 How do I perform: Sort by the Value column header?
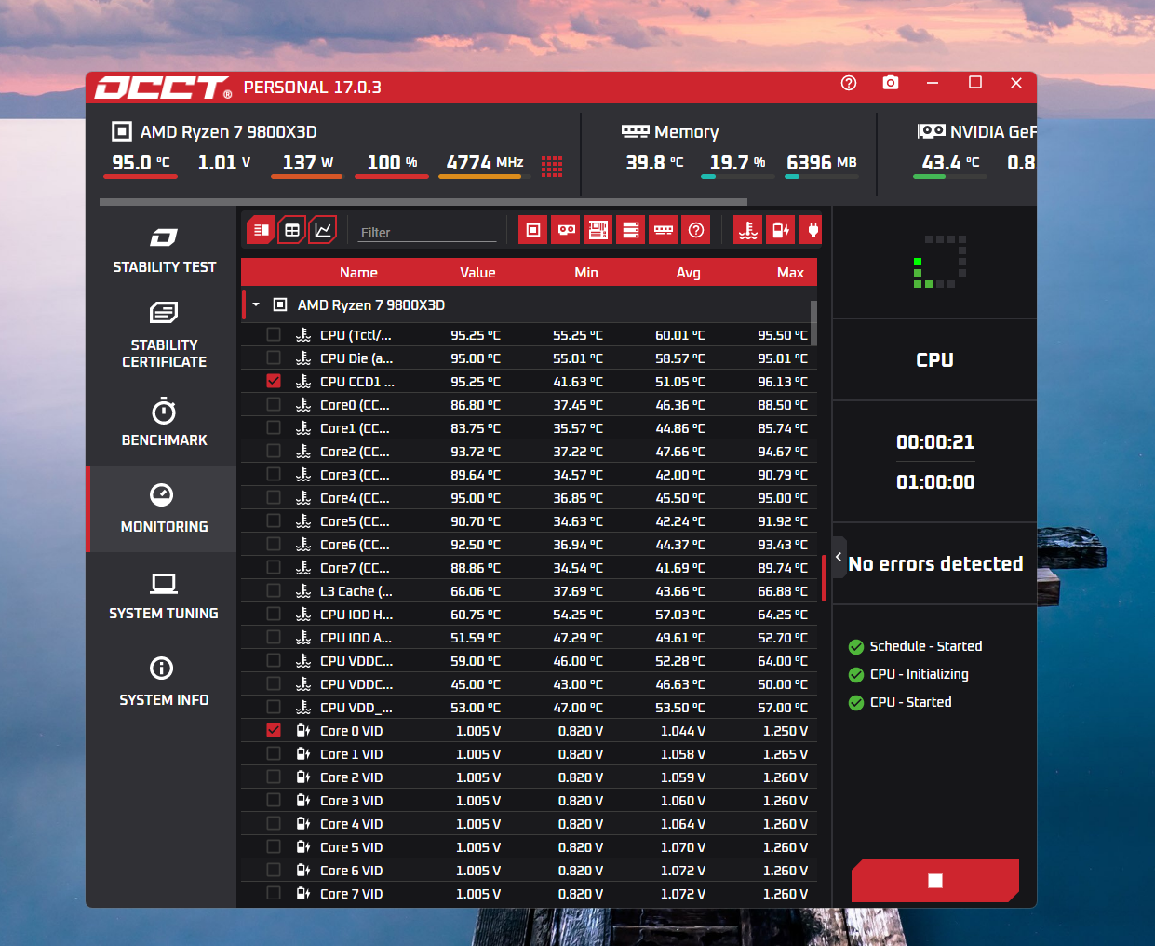[477, 273]
